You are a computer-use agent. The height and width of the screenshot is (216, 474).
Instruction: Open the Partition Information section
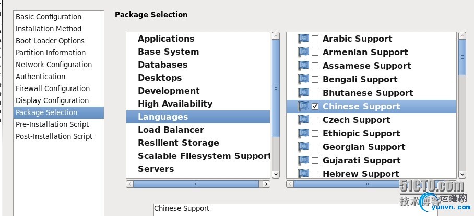coord(51,53)
